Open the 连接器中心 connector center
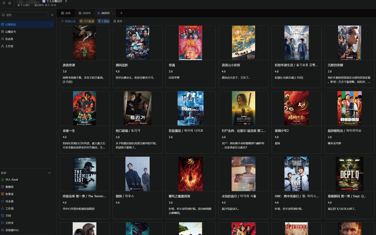This screenshot has height=235, width=376. (12, 230)
